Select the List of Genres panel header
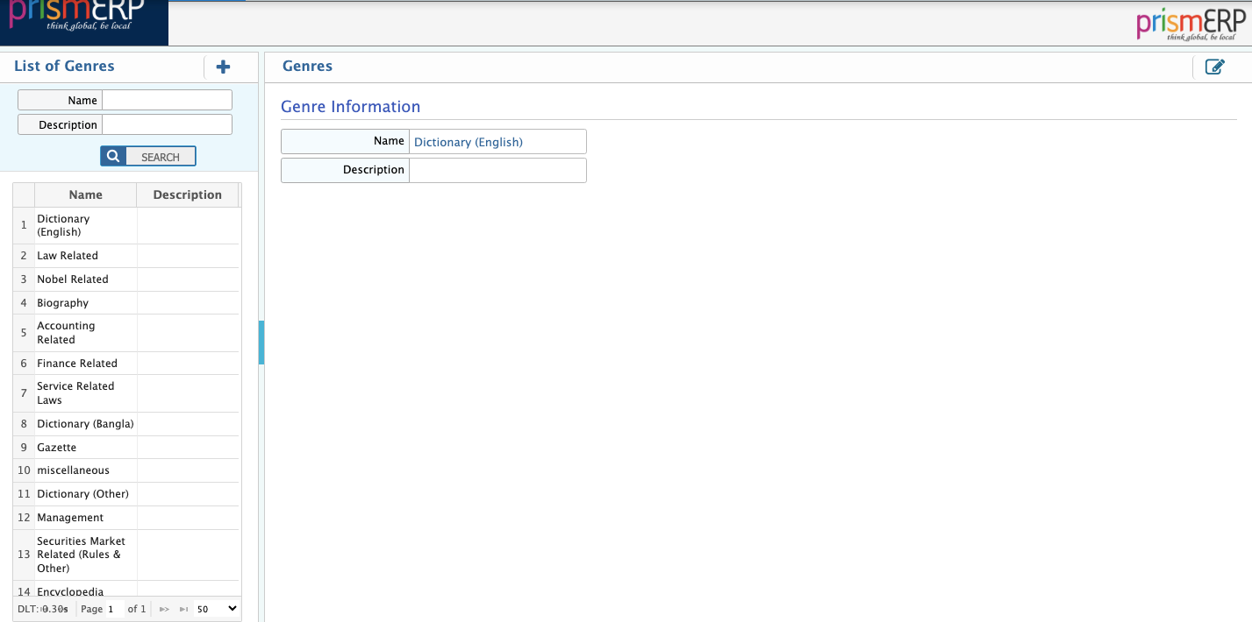 (x=62, y=66)
